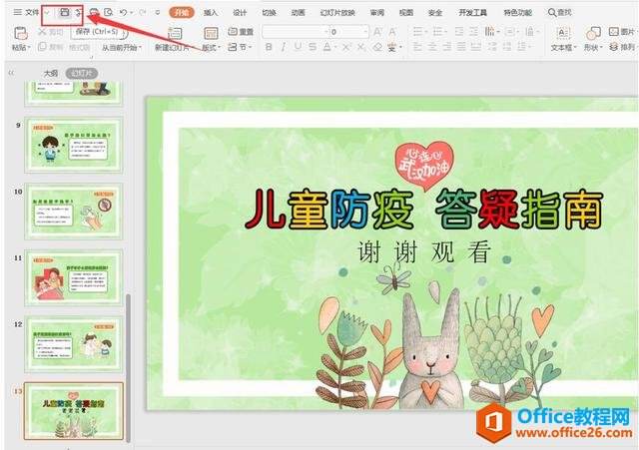The width and height of the screenshot is (639, 450).
Task: Switch to the Animation (动画) ribbon tab
Action: pos(298,13)
